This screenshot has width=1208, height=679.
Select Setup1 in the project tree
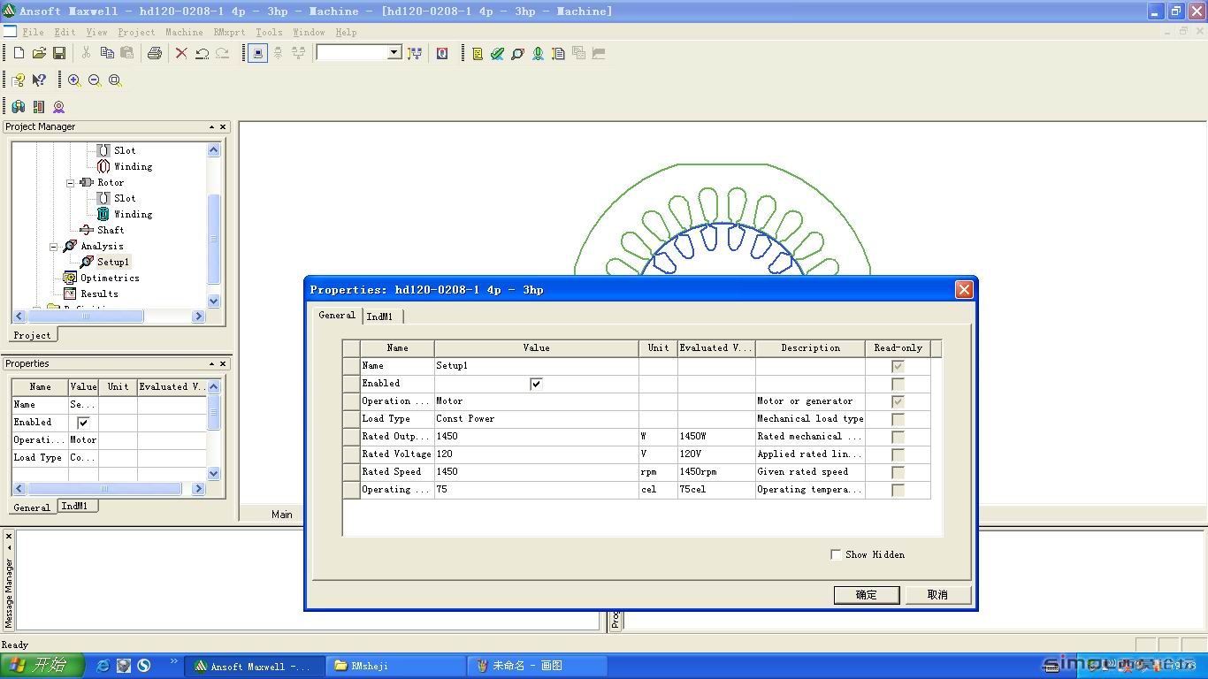click(x=112, y=262)
